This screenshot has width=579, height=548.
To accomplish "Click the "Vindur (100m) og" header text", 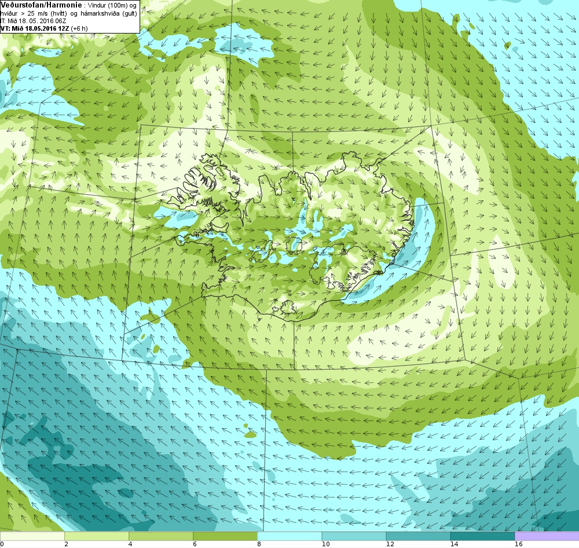I will point(112,5).
